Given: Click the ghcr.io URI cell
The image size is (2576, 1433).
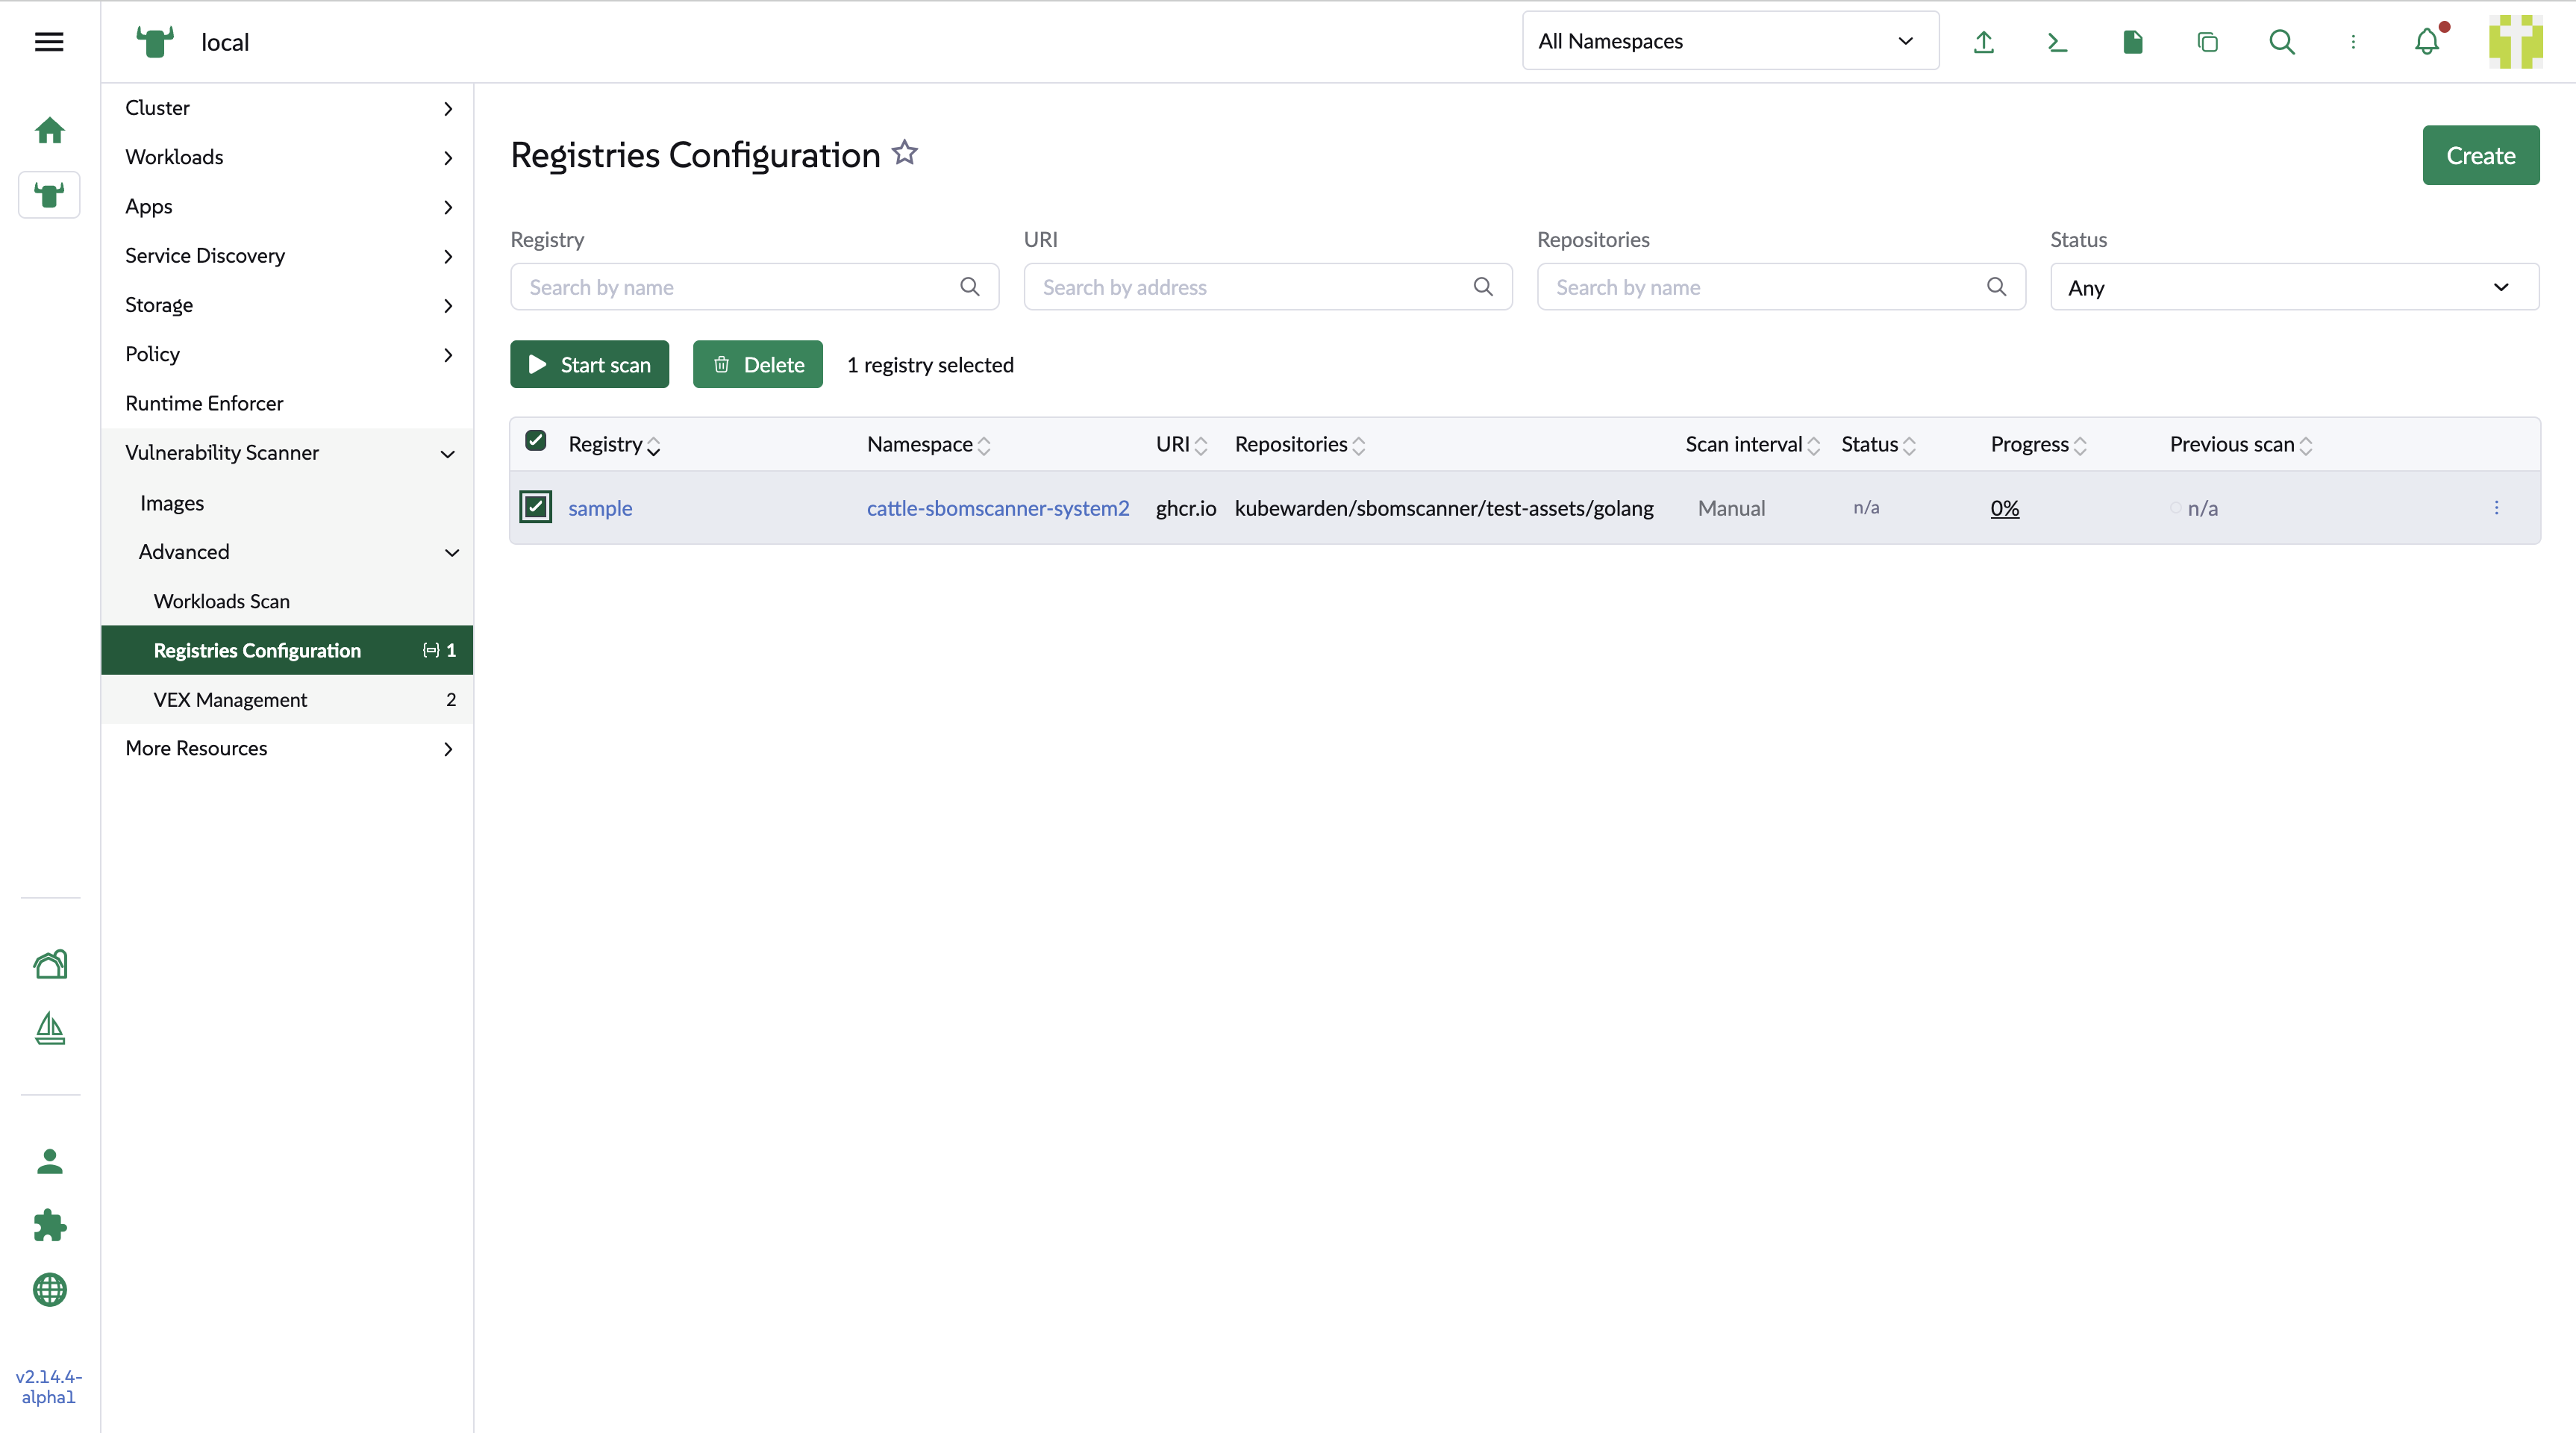Looking at the screenshot, I should [1186, 508].
